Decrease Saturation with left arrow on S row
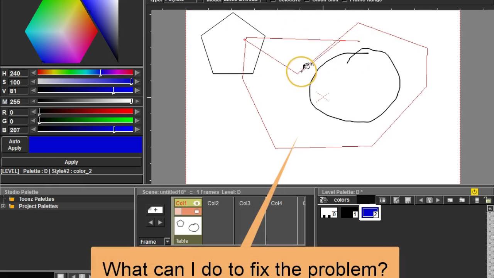The width and height of the screenshot is (494, 278). tap(34, 82)
